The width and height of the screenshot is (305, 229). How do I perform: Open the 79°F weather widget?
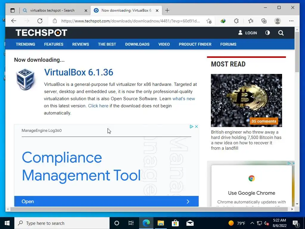click(237, 223)
